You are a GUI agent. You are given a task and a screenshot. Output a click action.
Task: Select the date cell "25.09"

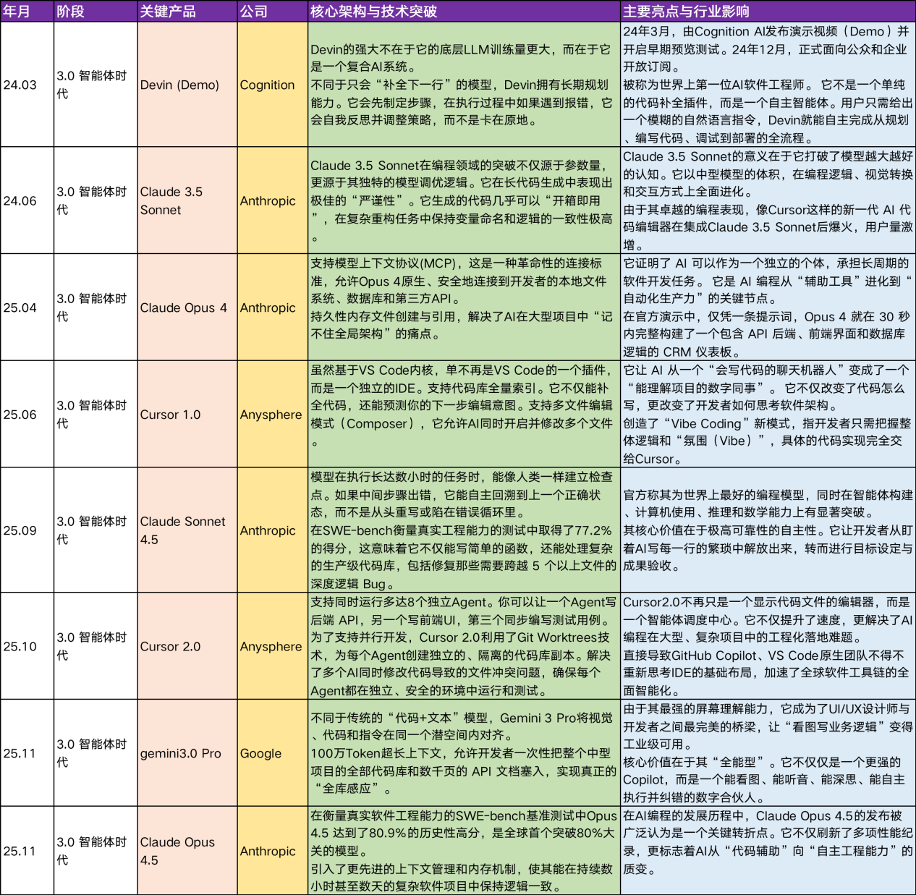coord(27,530)
